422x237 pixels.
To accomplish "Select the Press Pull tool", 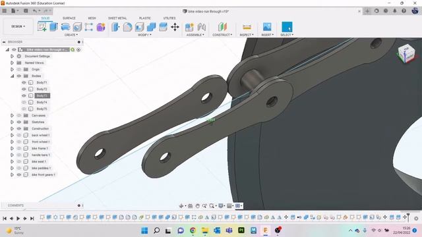I will tap(115, 27).
